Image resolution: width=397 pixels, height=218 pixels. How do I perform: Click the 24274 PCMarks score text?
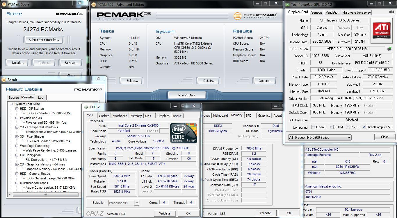(x=43, y=29)
